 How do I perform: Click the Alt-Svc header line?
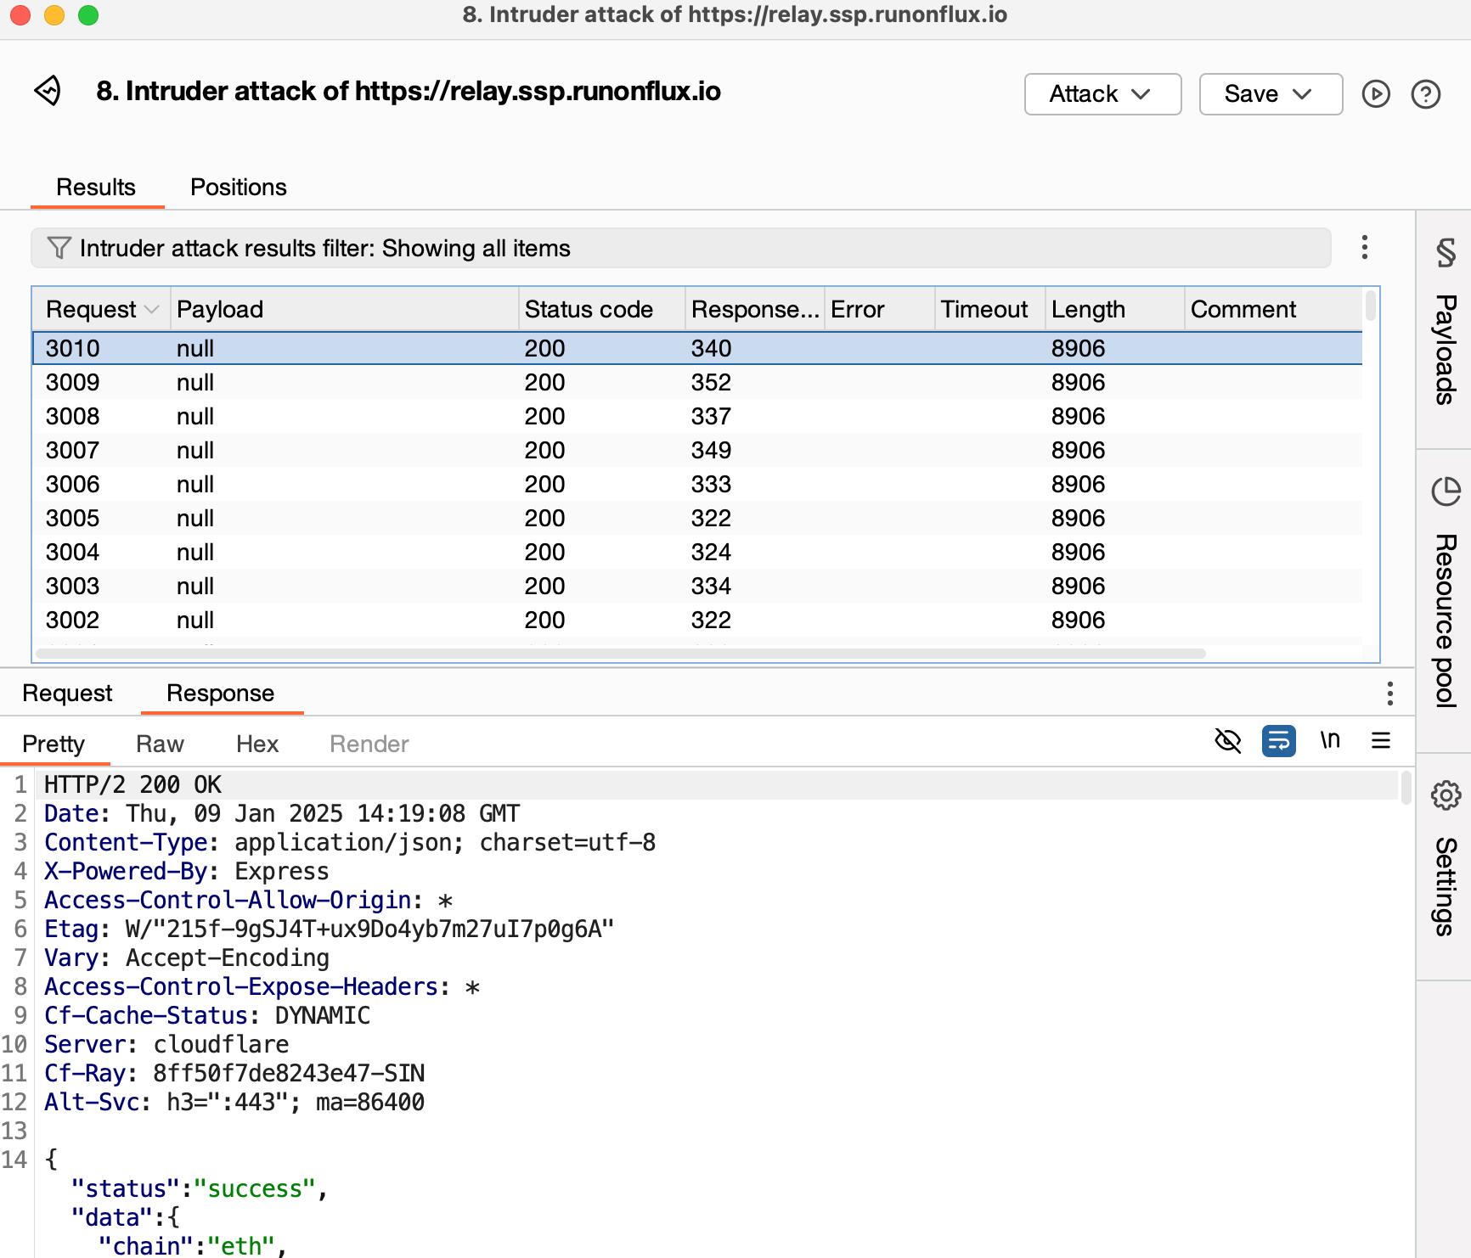[x=234, y=1102]
